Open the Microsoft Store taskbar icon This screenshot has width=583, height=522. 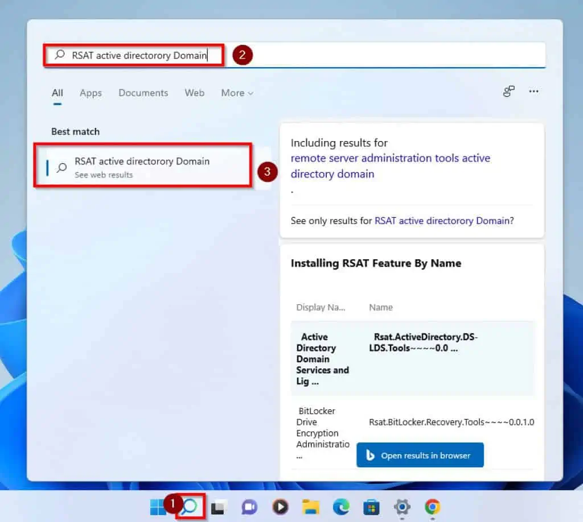point(371,507)
